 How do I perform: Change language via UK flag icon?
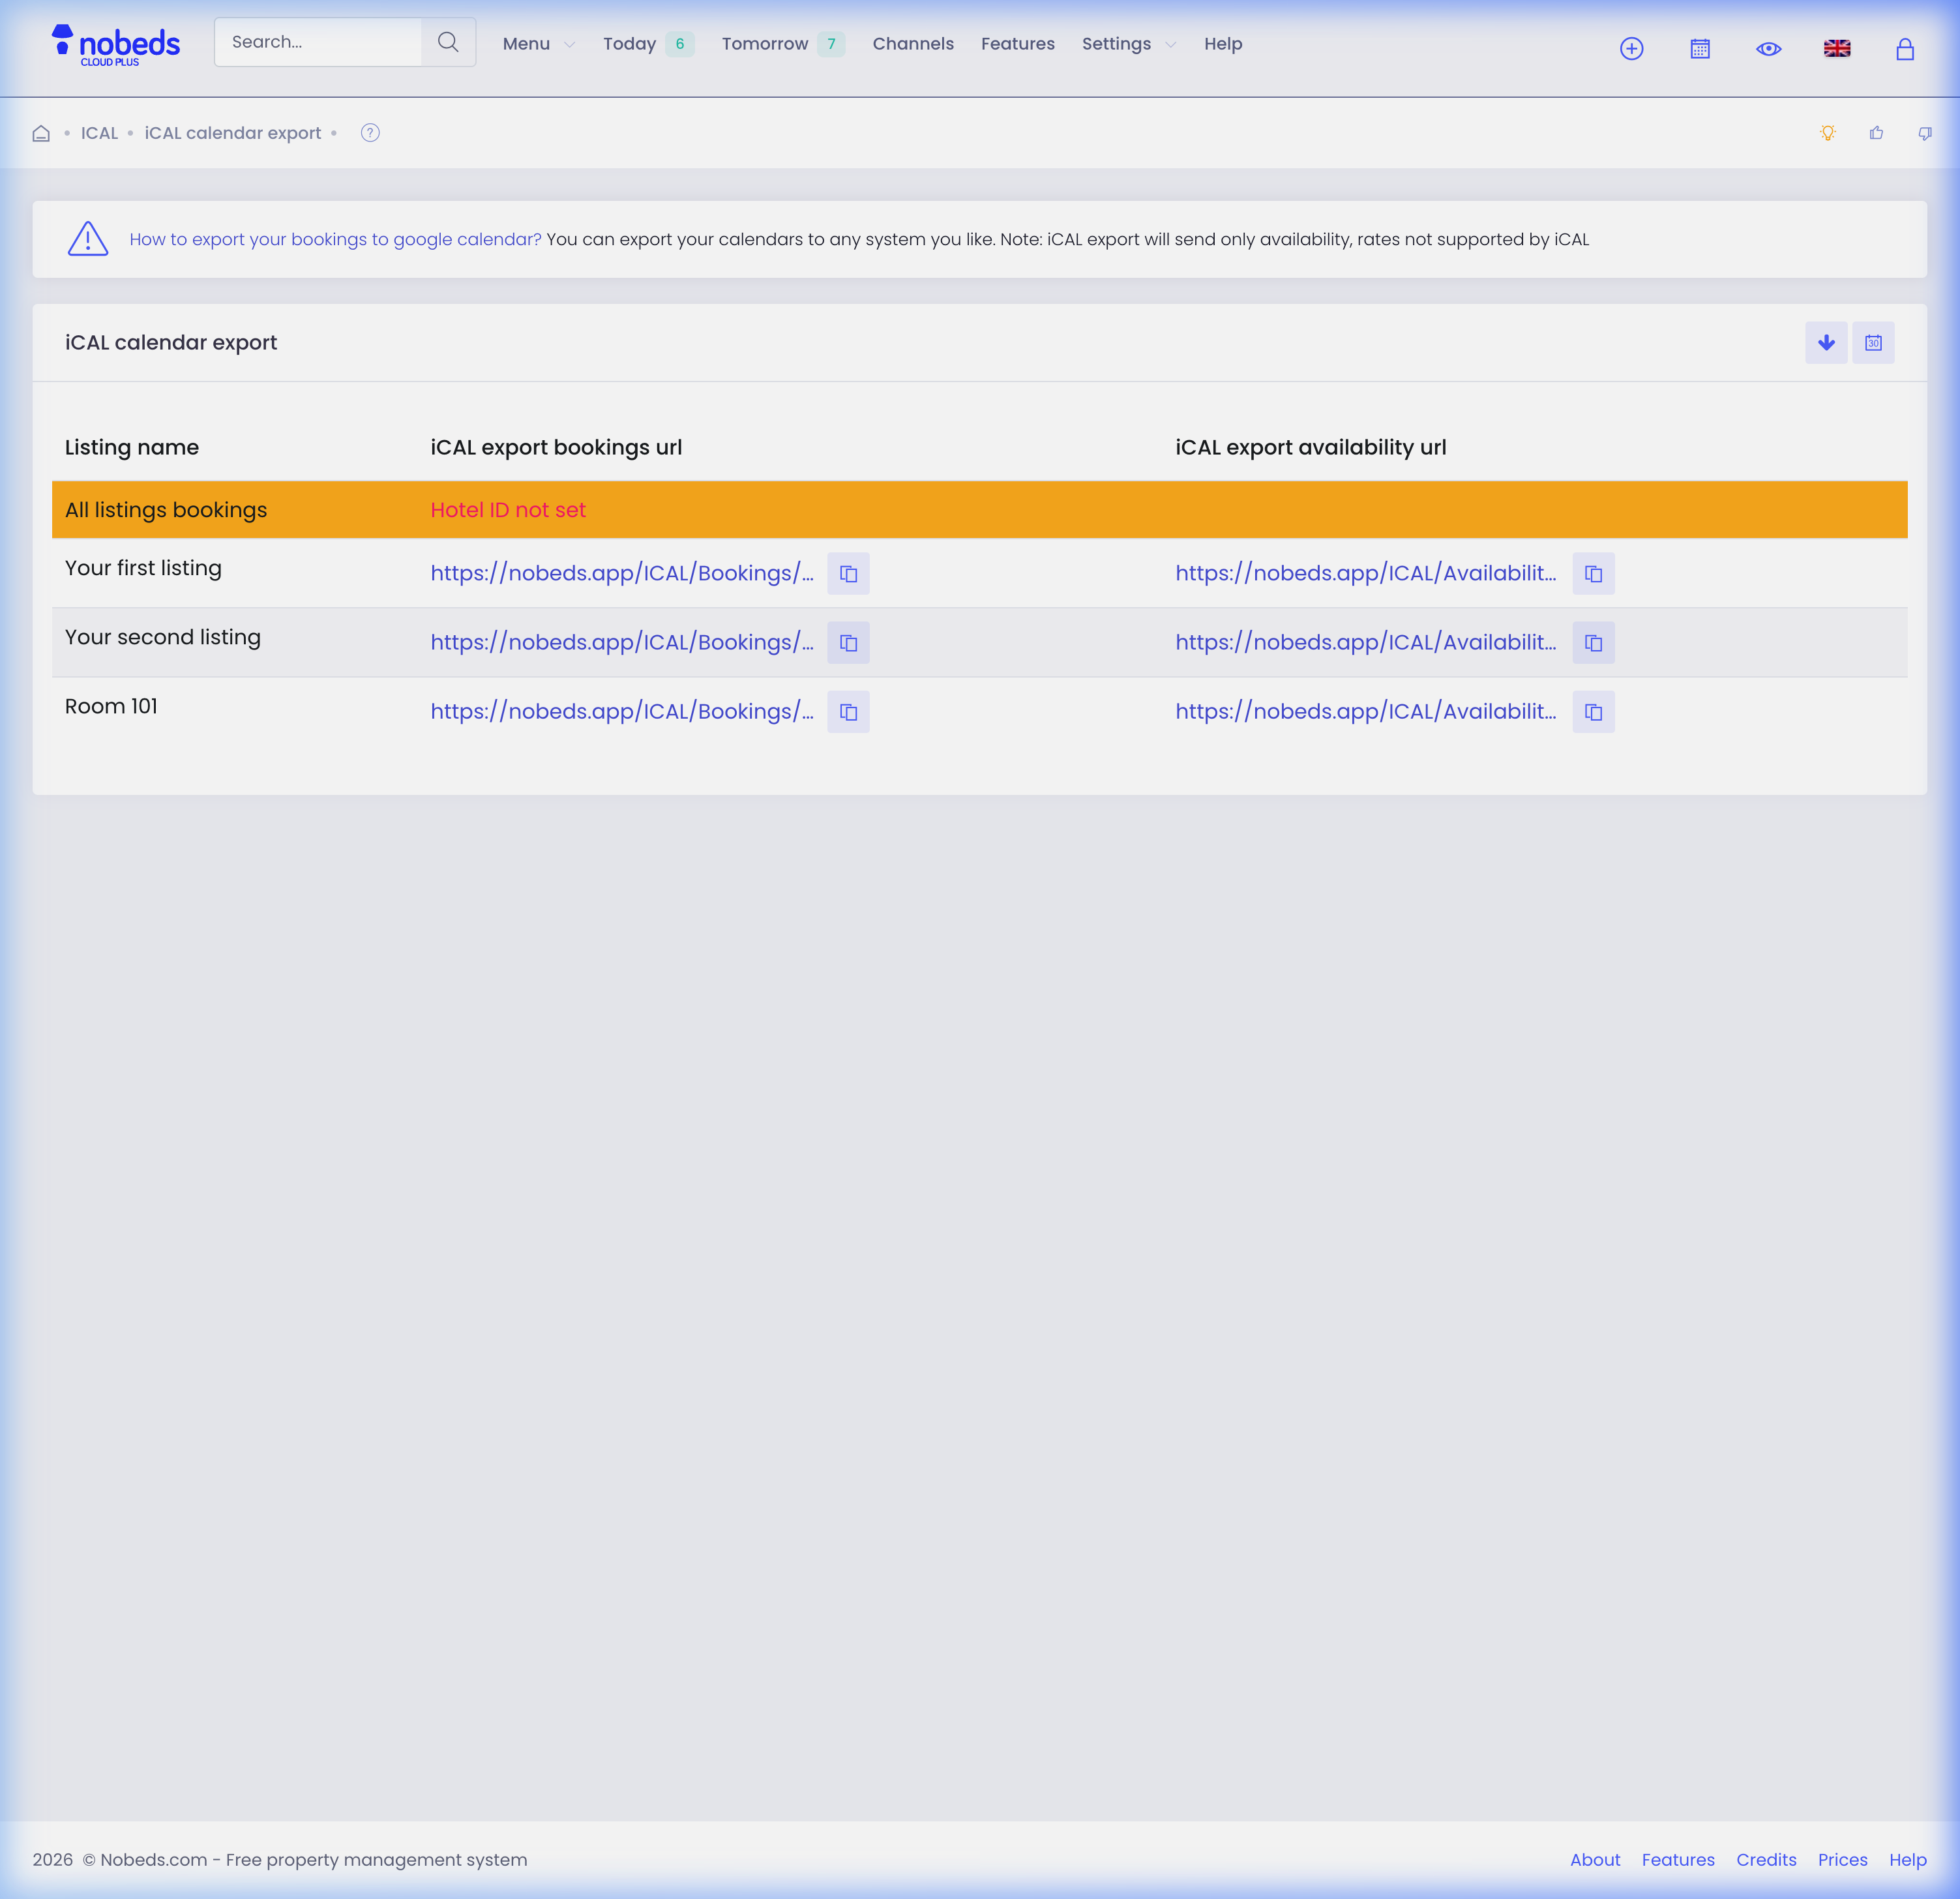(1837, 48)
